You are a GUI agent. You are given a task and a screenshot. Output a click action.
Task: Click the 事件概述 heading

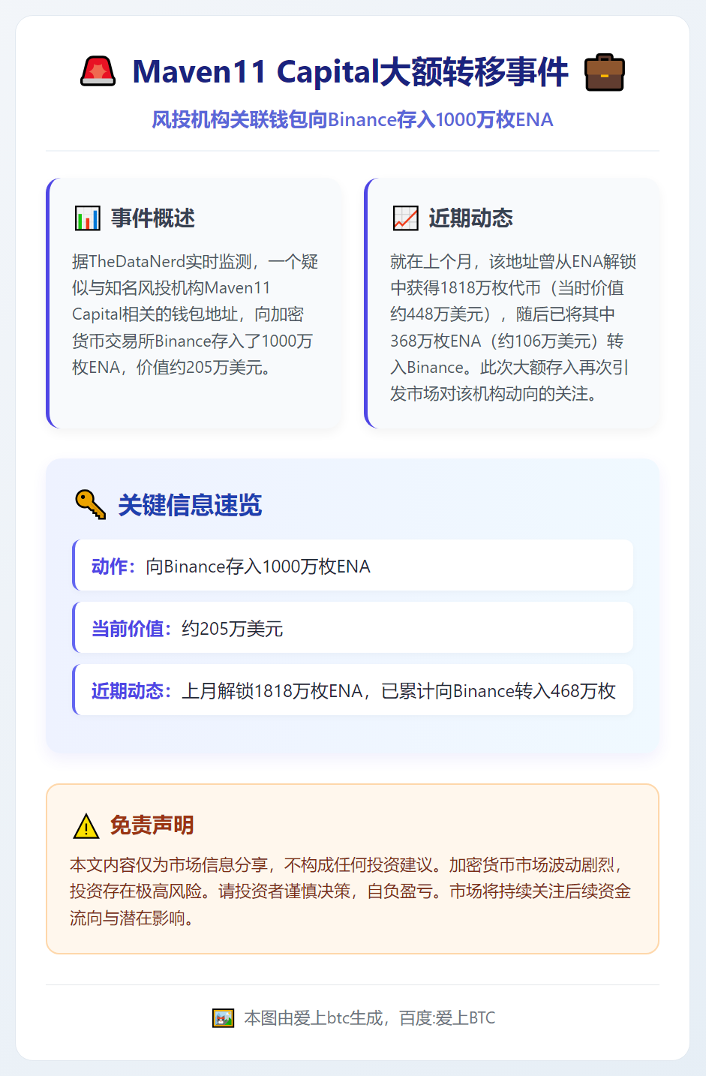153,218
